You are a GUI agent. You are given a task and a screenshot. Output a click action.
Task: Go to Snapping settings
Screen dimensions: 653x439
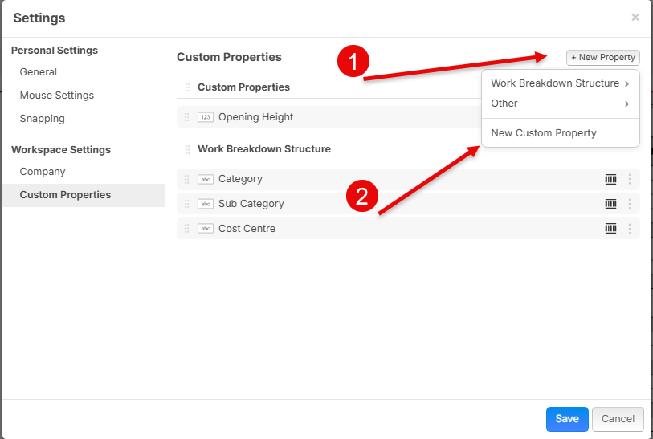pyautogui.click(x=42, y=119)
